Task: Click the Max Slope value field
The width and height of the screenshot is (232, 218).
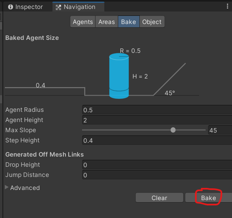Action: coord(220,130)
